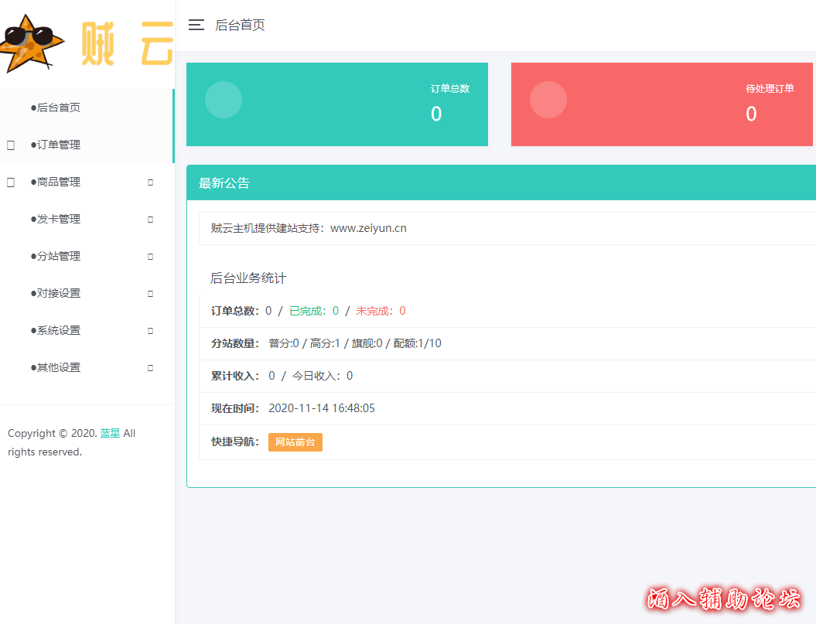The height and width of the screenshot is (624, 816).
Task: Click the 贼云 brand title text
Action: click(128, 44)
